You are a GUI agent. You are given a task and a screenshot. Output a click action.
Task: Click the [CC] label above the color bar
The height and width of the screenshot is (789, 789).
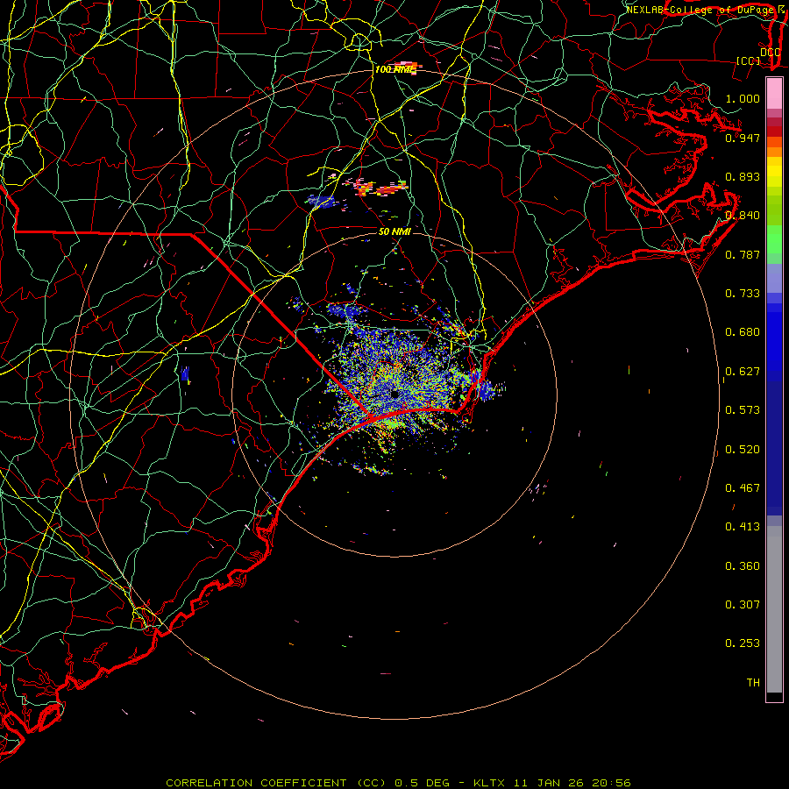(749, 60)
